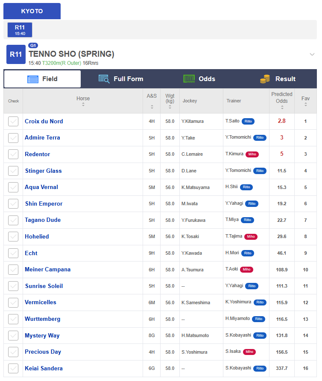The height and width of the screenshot is (381, 322).
Task: Open the Field tab
Action: pos(42,79)
